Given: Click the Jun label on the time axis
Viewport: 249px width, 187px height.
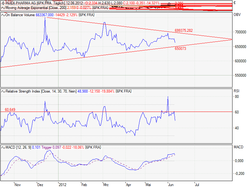Looking at the screenshot, I should (171, 185).
